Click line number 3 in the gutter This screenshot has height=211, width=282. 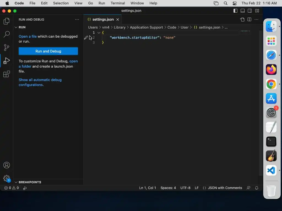[94, 43]
